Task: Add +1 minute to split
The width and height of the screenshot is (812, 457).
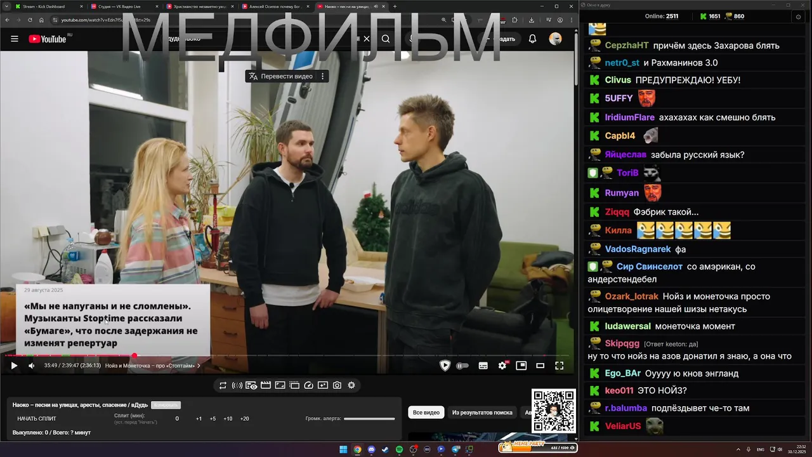Action: click(x=199, y=419)
